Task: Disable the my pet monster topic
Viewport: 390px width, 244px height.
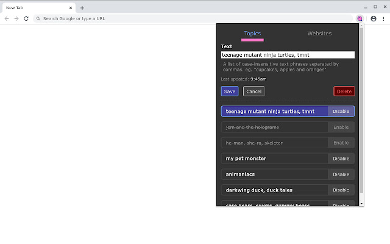Action: 341,159
